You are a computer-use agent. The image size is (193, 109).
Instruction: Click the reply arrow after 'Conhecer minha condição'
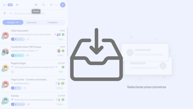pyautogui.click(x=37, y=51)
